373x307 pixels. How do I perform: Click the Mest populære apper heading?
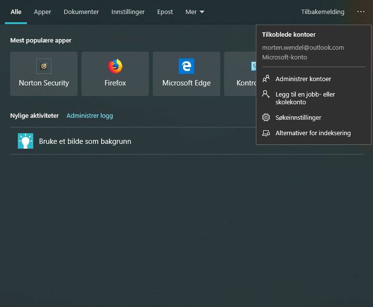[40, 40]
